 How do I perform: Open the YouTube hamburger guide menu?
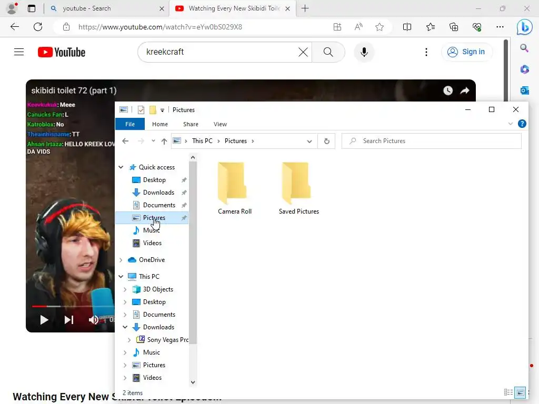click(19, 52)
